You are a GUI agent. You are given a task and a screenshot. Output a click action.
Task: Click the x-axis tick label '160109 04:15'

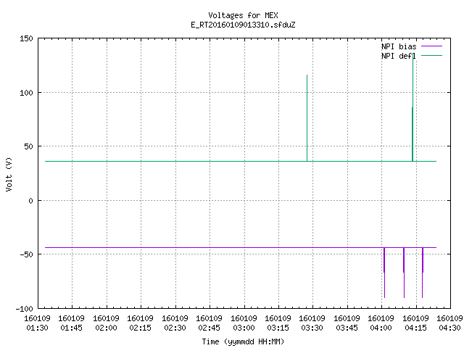coord(415,323)
